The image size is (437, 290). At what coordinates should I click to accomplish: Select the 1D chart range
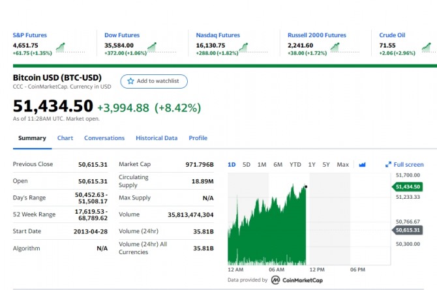pyautogui.click(x=232, y=165)
